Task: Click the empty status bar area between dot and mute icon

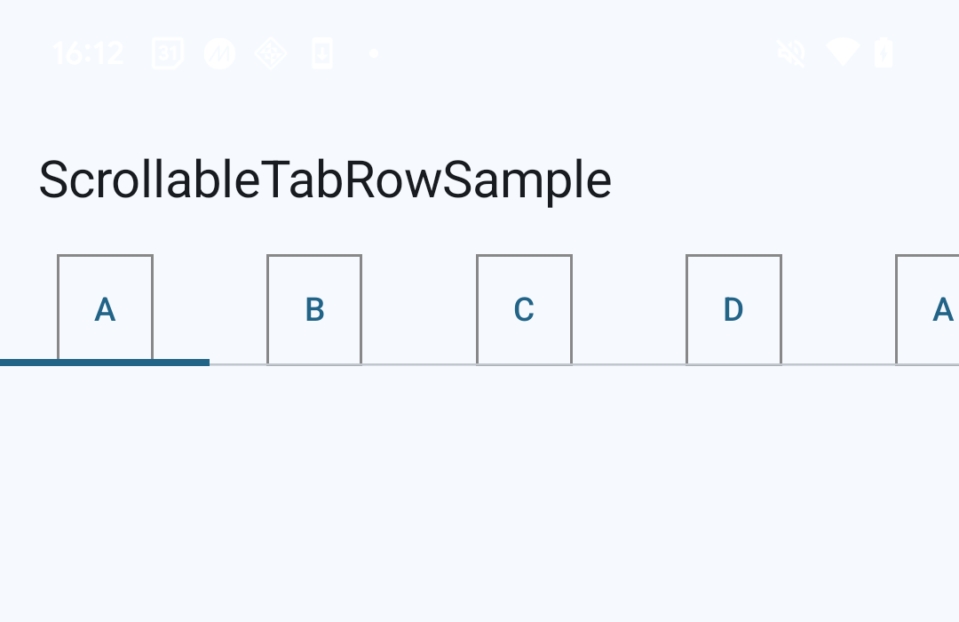Action: pos(577,53)
